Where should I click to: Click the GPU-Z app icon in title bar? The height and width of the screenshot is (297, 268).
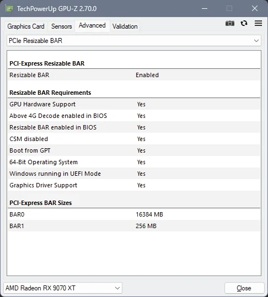click(x=9, y=8)
